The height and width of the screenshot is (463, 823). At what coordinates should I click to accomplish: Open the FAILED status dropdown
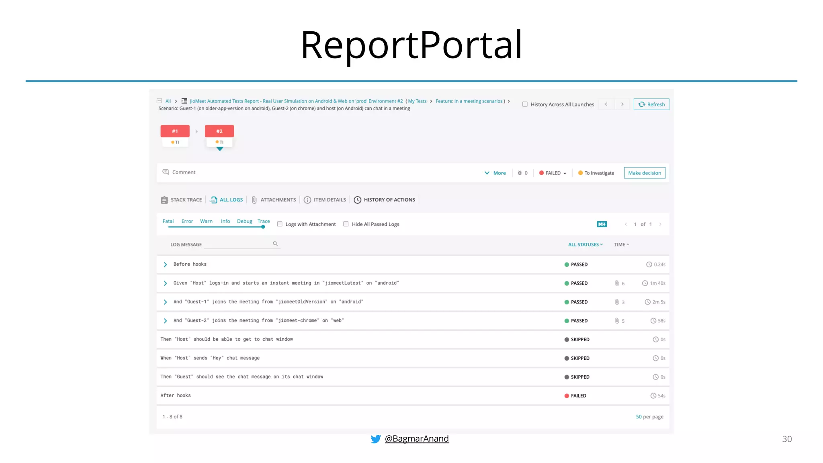(553, 173)
